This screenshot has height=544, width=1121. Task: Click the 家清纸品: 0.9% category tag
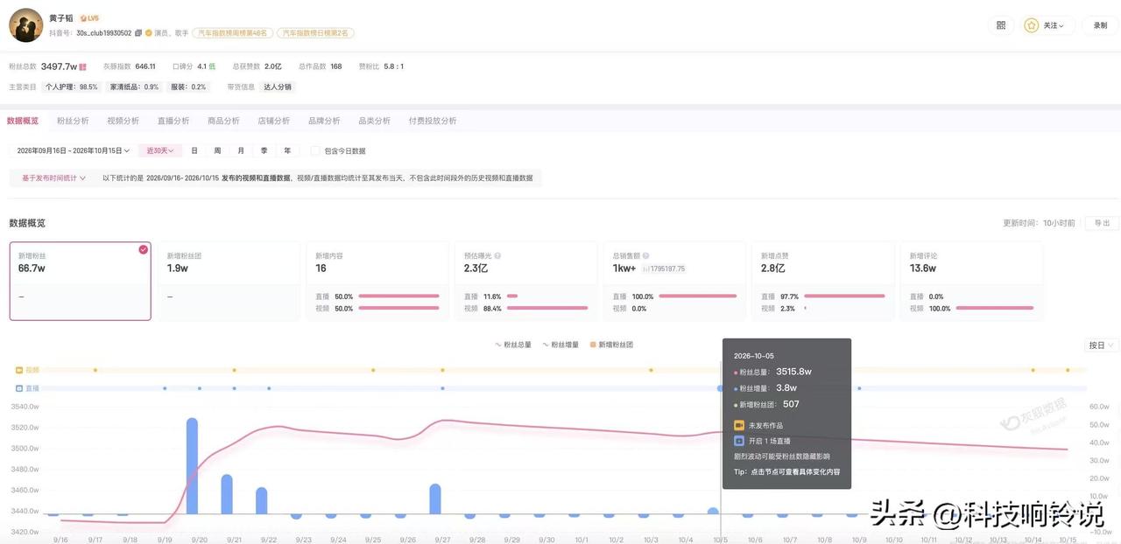[x=133, y=87]
